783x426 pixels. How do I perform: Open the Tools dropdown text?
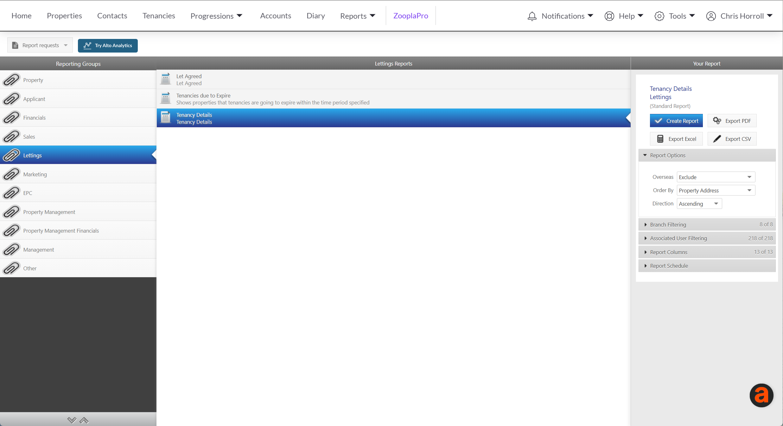(x=678, y=16)
